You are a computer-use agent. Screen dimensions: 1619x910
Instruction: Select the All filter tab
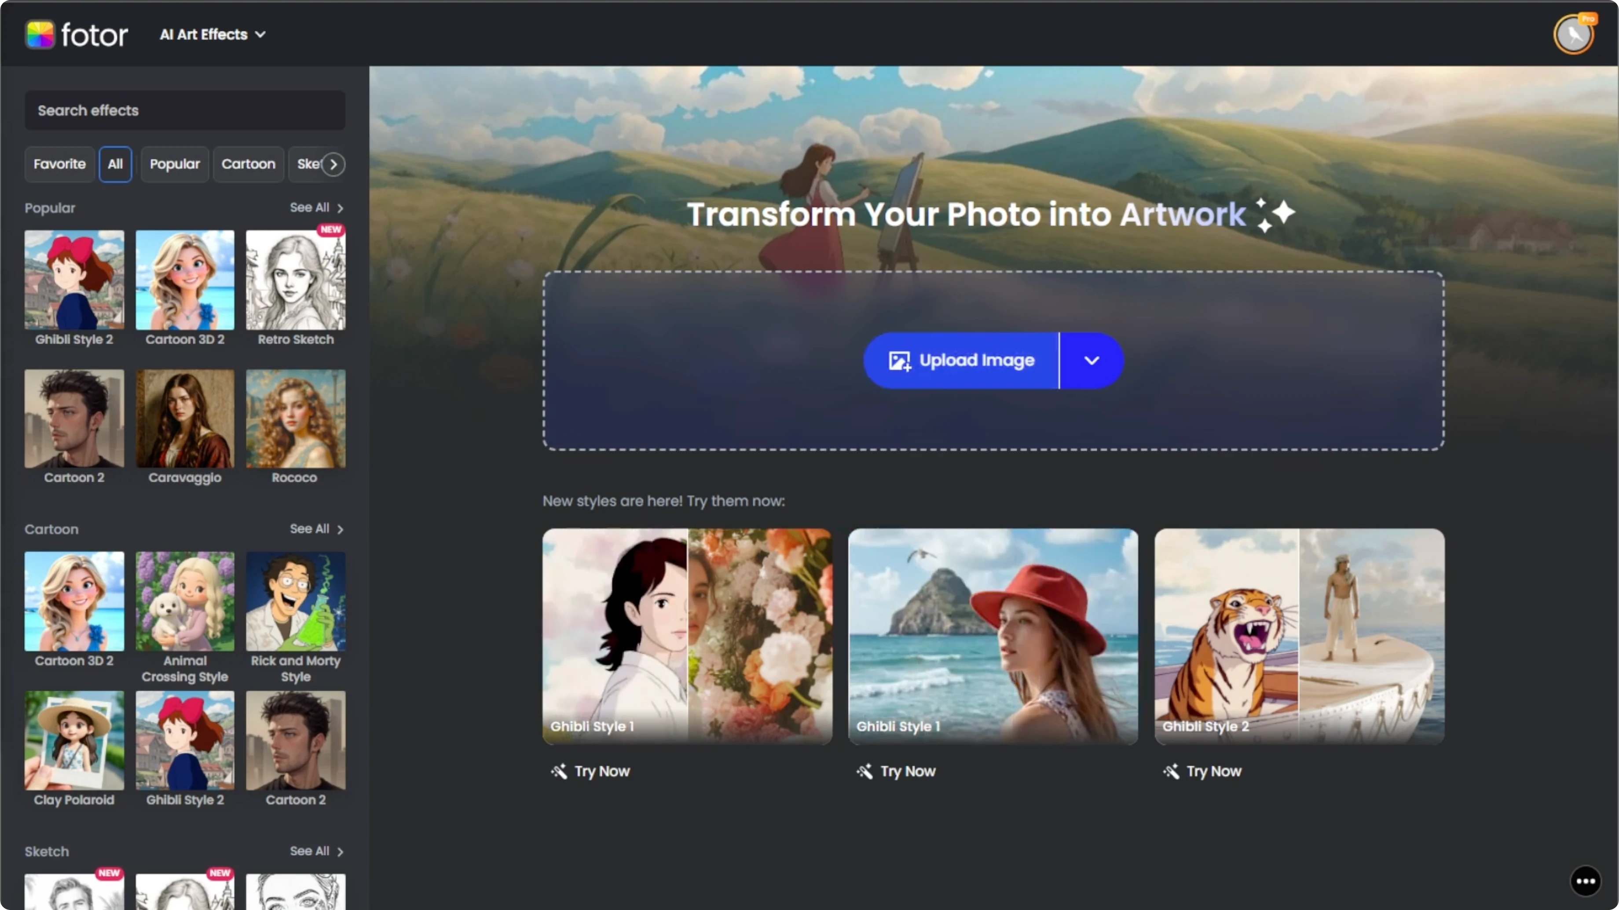[x=115, y=164]
